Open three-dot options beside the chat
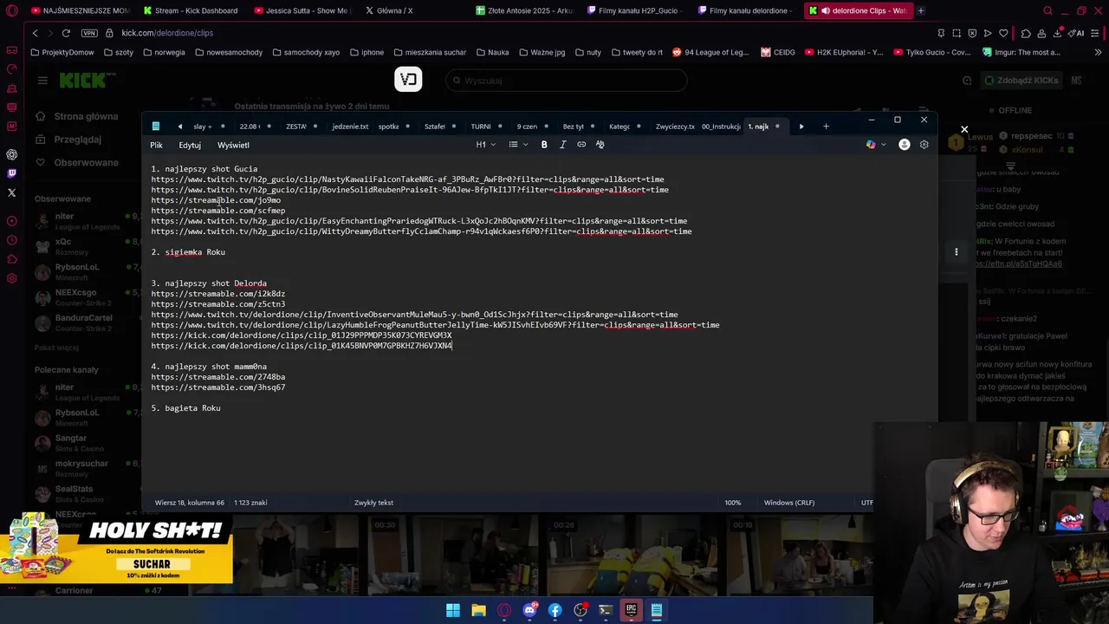Image resolution: width=1109 pixels, height=624 pixels. coord(957,252)
